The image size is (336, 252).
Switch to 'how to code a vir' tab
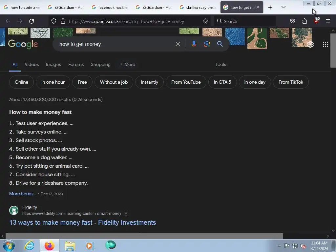click(x=23, y=8)
